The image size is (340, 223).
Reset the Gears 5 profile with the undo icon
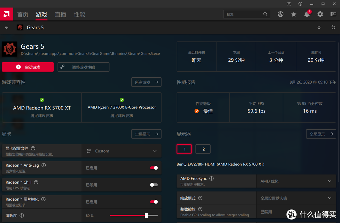coord(333,27)
